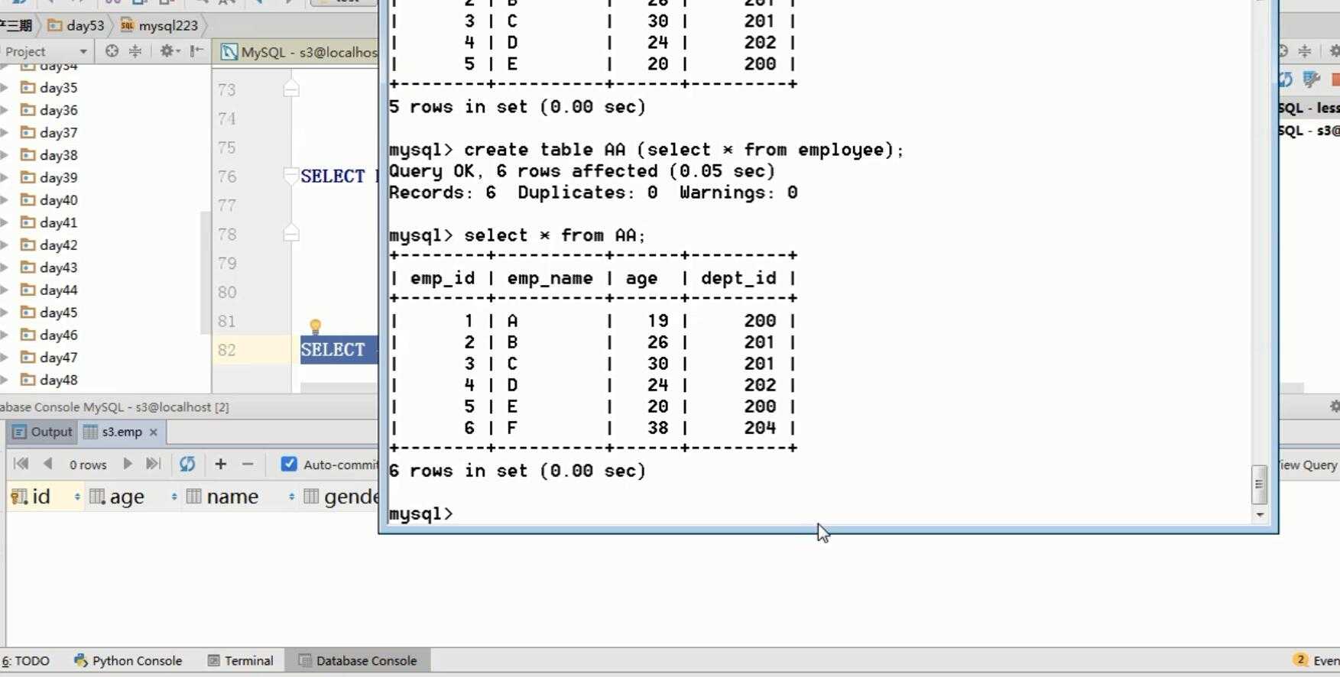The height and width of the screenshot is (677, 1340).
Task: Go to previous page of rows
Action: 47,464
